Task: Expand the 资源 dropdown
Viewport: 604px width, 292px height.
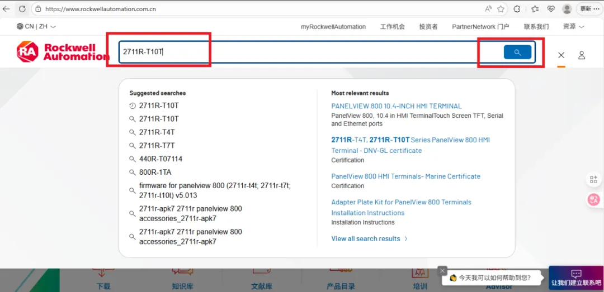Action: pyautogui.click(x=573, y=27)
